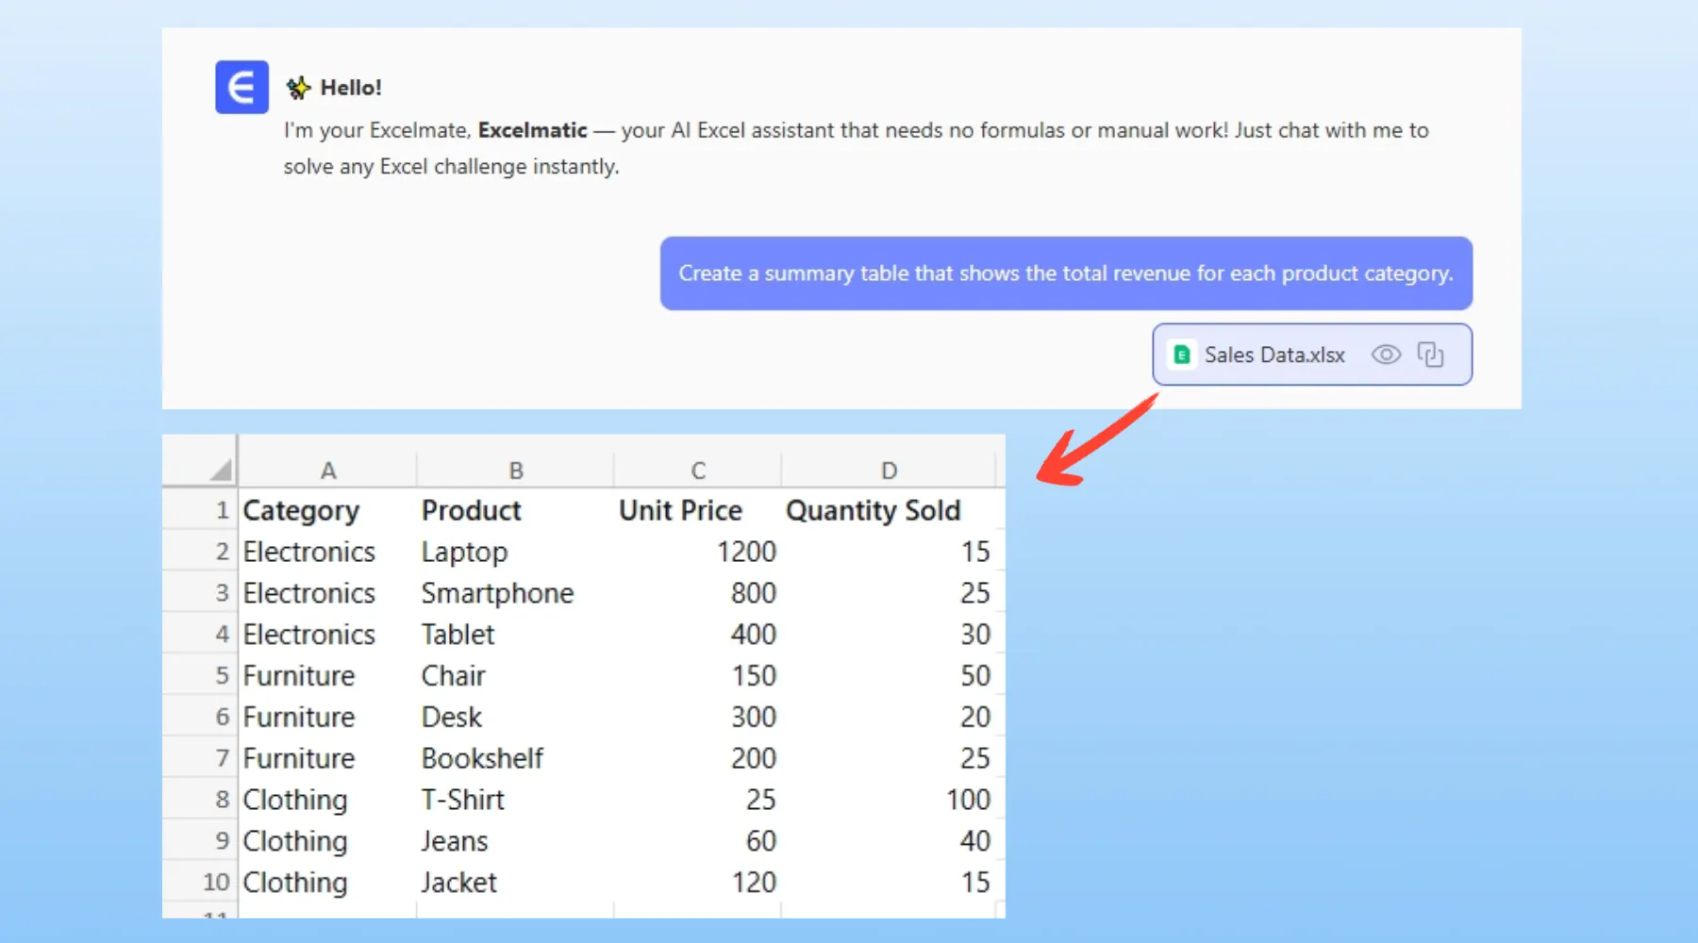Image resolution: width=1698 pixels, height=943 pixels.
Task: Click the Excelmatic logo avatar
Action: 241,88
